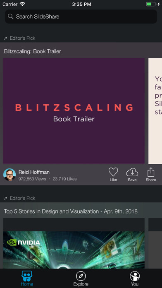Tap "Top 5 Stories in Design and Visualization" title

tap(71, 211)
